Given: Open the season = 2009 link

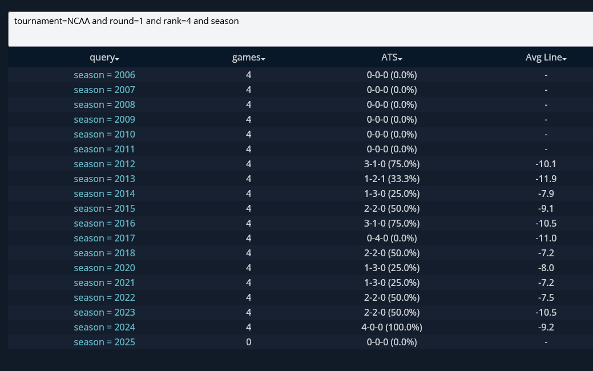Looking at the screenshot, I should tap(104, 119).
